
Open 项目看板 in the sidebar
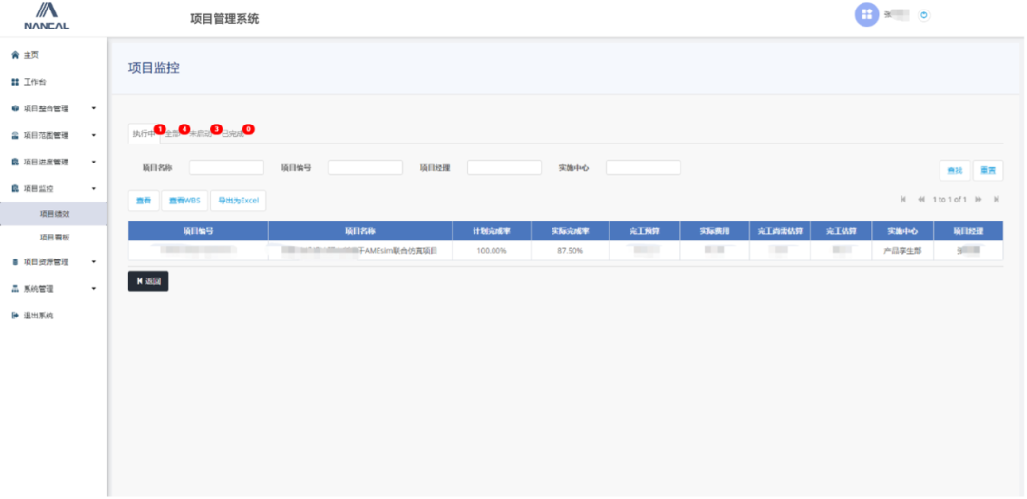click(x=54, y=237)
